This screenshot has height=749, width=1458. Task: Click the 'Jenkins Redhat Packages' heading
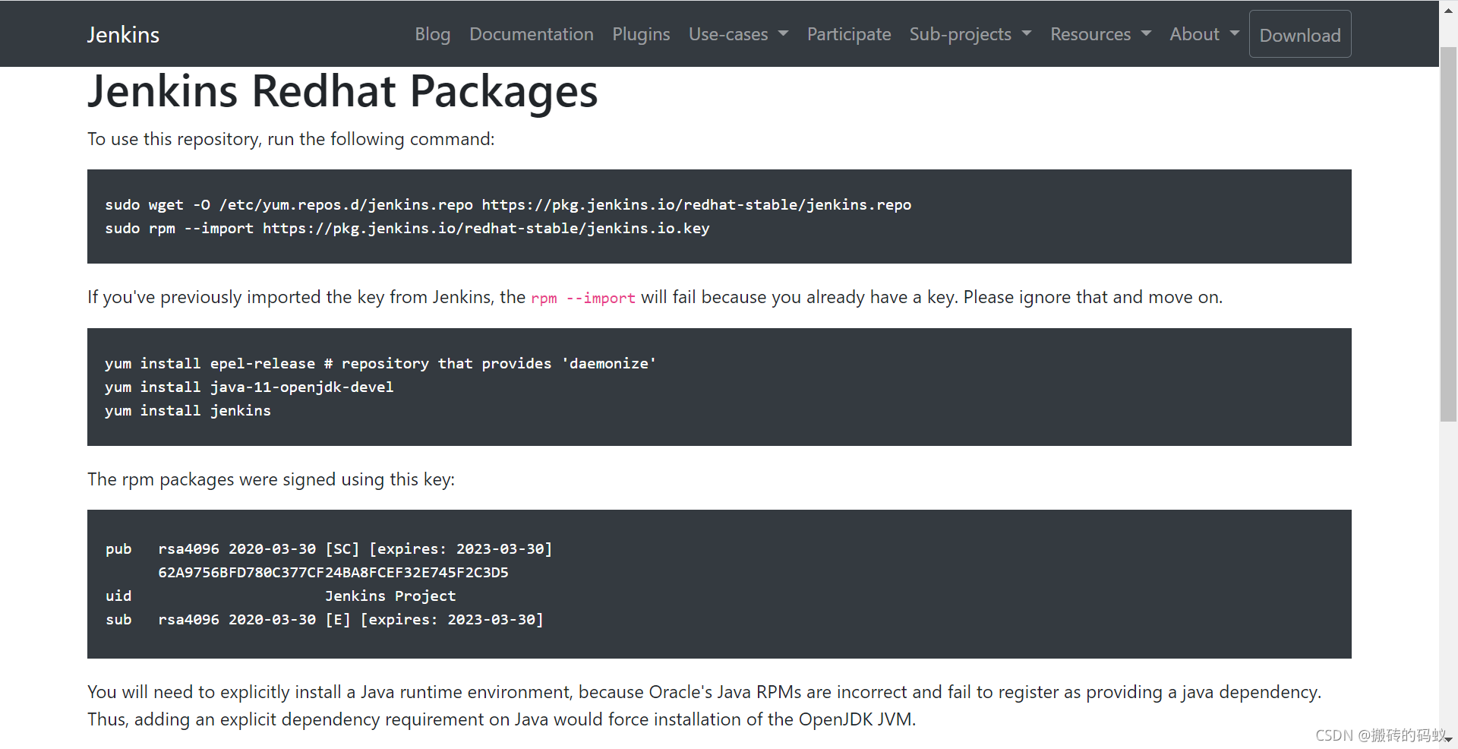point(342,91)
